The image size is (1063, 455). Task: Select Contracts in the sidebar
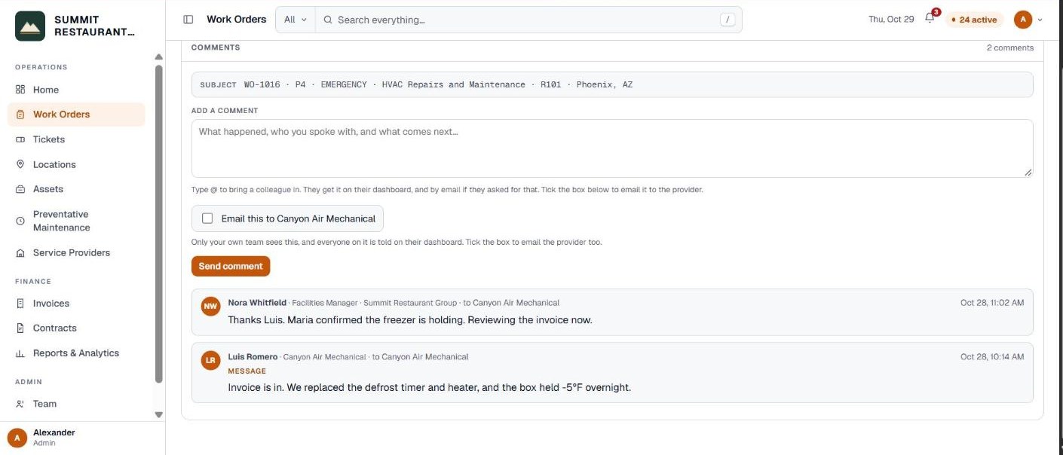click(x=75, y=328)
